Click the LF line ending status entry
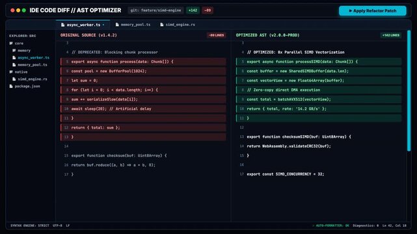The image size is (417, 234). [68, 226]
